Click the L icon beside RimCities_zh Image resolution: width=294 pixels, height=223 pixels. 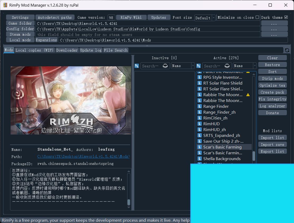(x=200, y=118)
